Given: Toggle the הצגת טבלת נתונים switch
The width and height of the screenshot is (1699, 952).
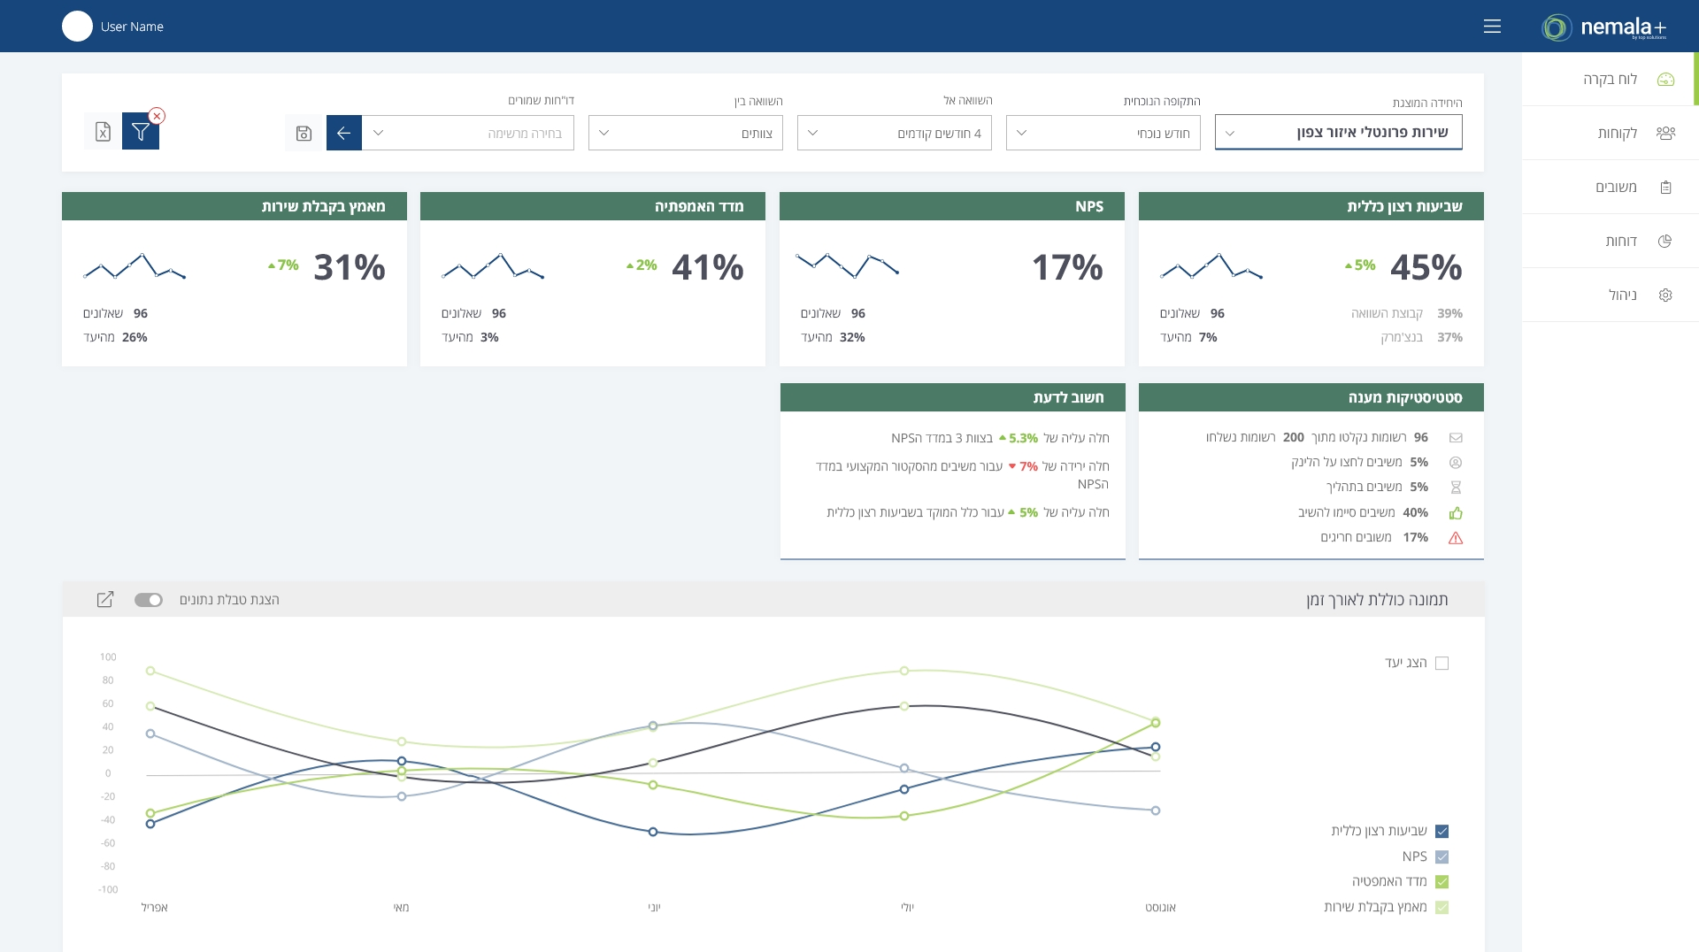Looking at the screenshot, I should coord(149,600).
